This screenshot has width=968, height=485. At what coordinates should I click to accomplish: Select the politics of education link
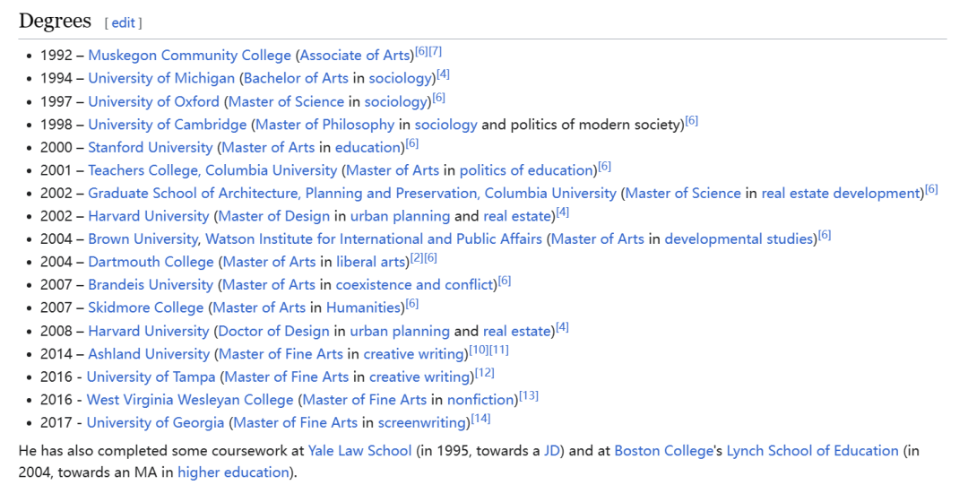pos(527,170)
